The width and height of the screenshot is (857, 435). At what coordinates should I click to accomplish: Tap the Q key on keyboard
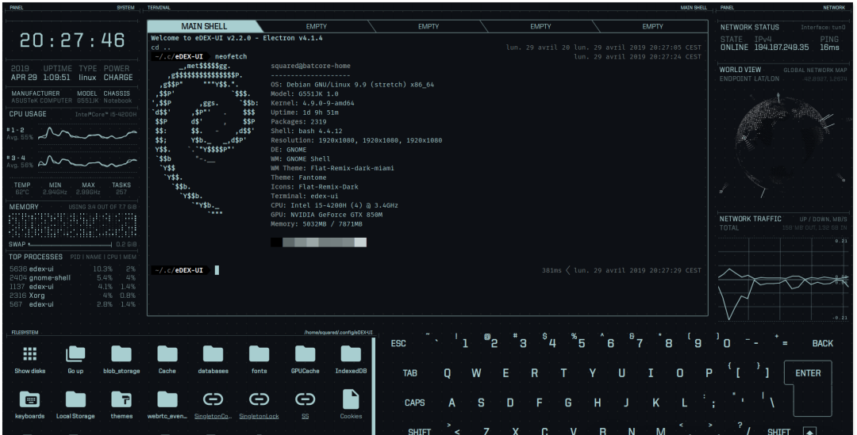pyautogui.click(x=448, y=373)
